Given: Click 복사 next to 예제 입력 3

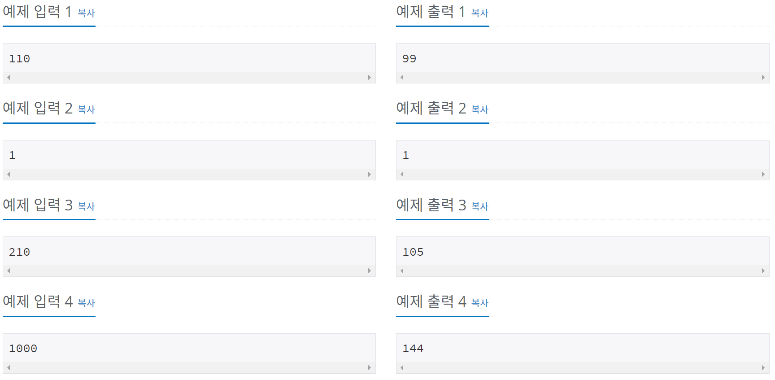Looking at the screenshot, I should point(87,206).
